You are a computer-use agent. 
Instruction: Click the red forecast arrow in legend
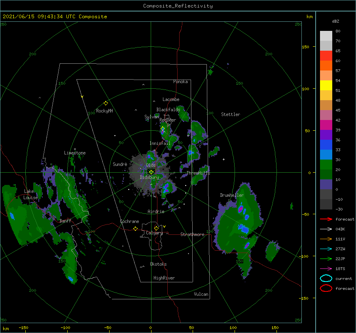[326, 219]
